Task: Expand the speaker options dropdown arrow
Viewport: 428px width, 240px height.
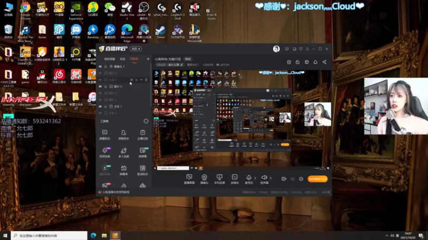Action: [271, 178]
